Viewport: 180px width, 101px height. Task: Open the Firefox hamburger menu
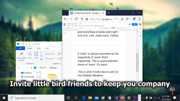coord(139,19)
